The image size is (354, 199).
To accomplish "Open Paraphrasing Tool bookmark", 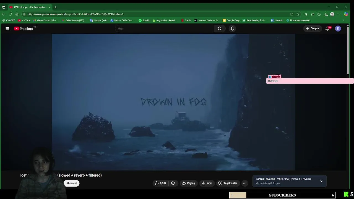I will pyautogui.click(x=255, y=20).
